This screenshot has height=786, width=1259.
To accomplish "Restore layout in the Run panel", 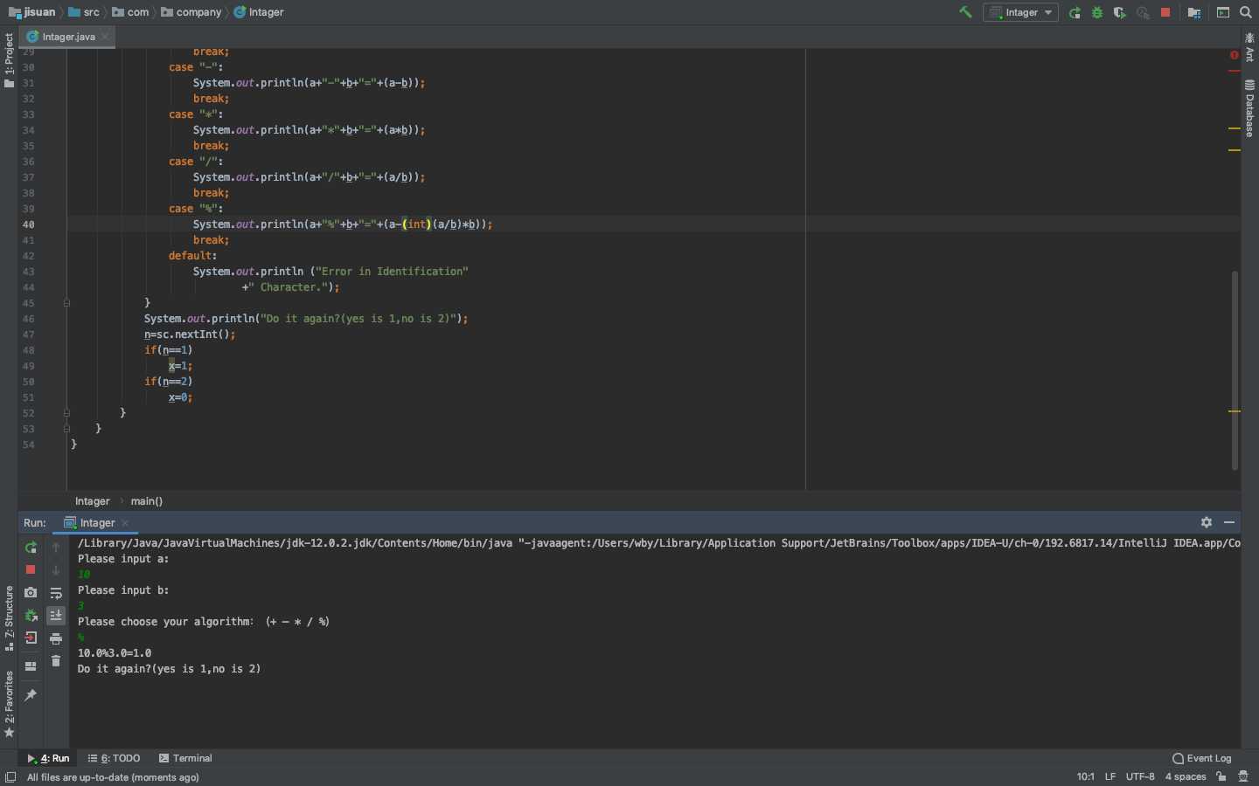I will tap(31, 666).
